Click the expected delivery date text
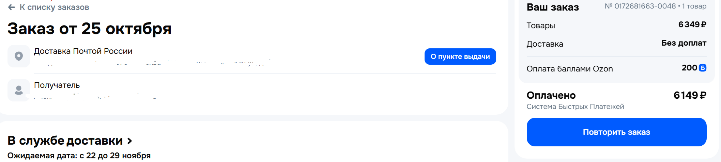721x162 pixels. [x=79, y=156]
